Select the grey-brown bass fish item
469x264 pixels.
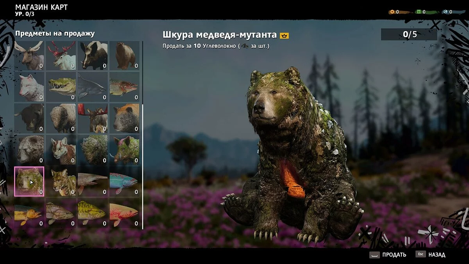point(61,213)
